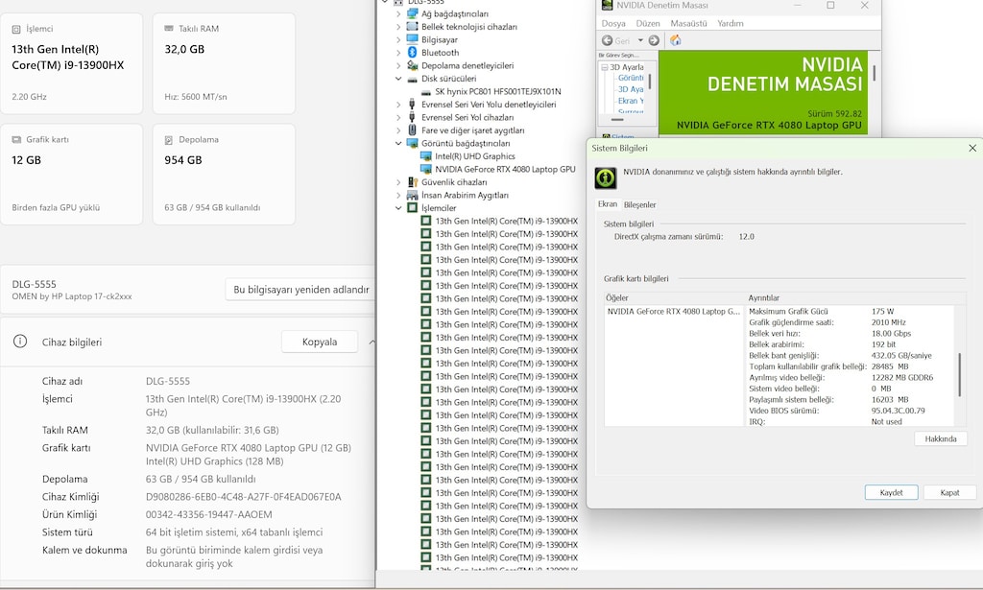Collapse the Disk sürücüleri node

(398, 79)
